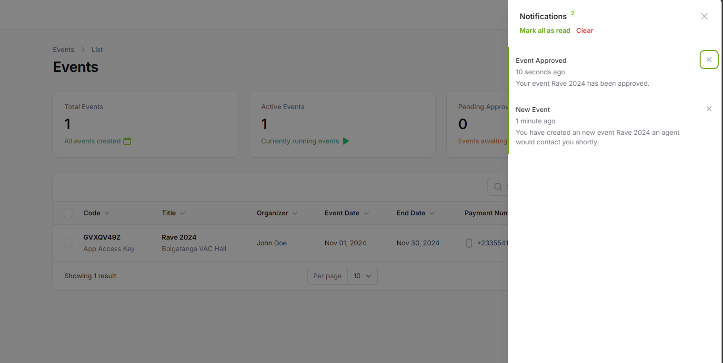723x363 pixels.
Task: Go to Events breadcrumb link
Action: [x=63, y=50]
